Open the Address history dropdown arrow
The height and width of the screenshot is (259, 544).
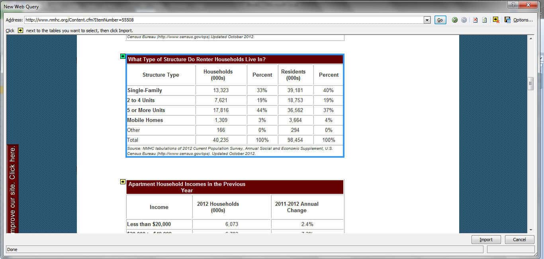coord(427,20)
